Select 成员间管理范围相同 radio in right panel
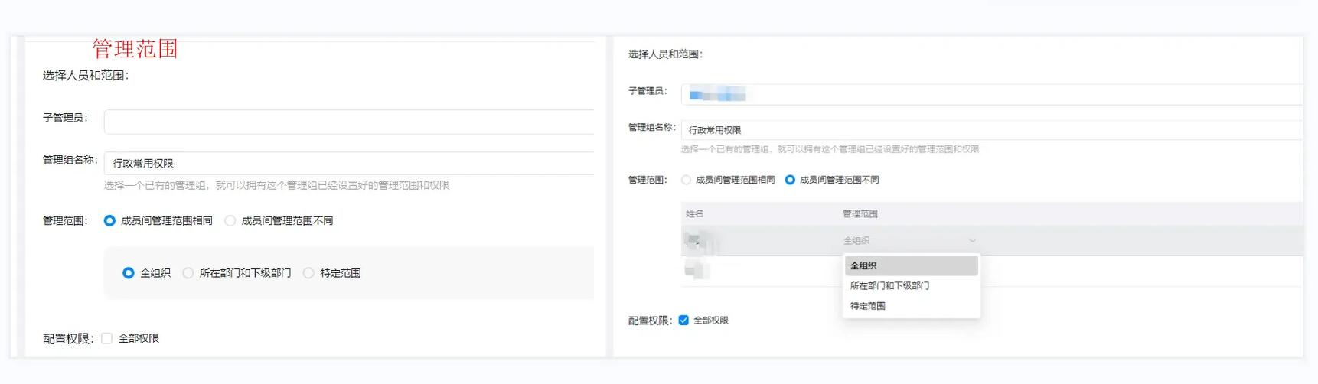 point(686,180)
